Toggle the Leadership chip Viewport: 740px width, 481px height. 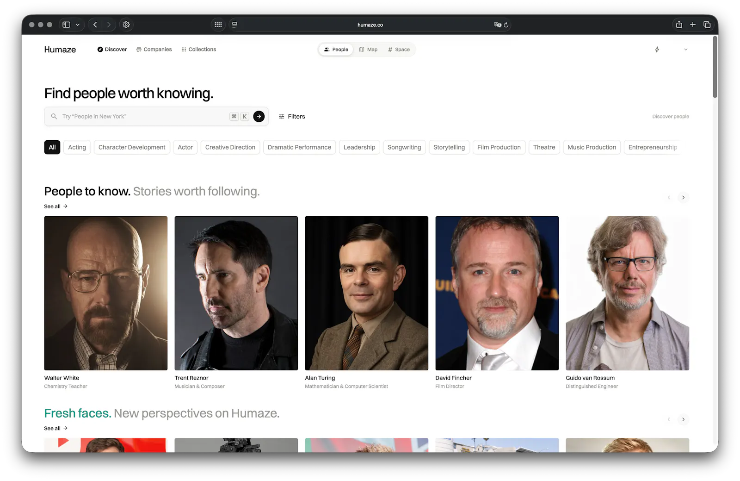[359, 147]
